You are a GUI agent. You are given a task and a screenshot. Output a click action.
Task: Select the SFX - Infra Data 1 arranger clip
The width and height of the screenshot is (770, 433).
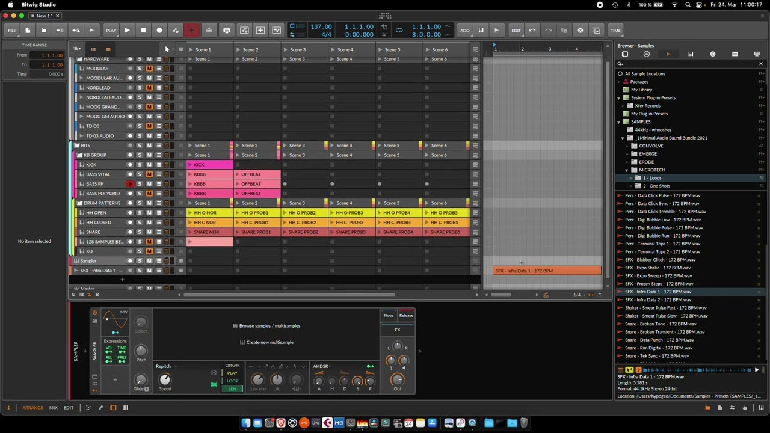(x=547, y=271)
